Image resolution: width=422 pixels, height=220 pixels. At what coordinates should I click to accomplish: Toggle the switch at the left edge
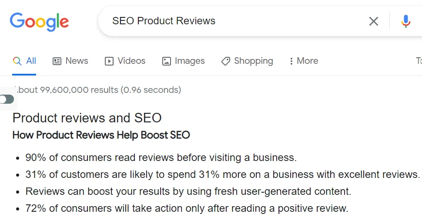point(7,99)
